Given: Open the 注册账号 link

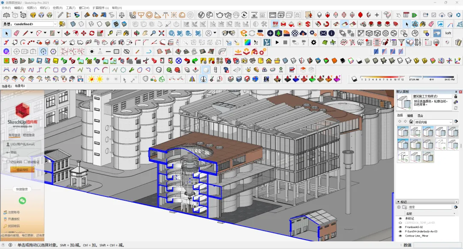Looking at the screenshot, I should click(x=14, y=212).
